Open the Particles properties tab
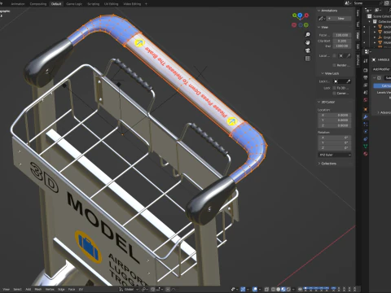 [366, 125]
